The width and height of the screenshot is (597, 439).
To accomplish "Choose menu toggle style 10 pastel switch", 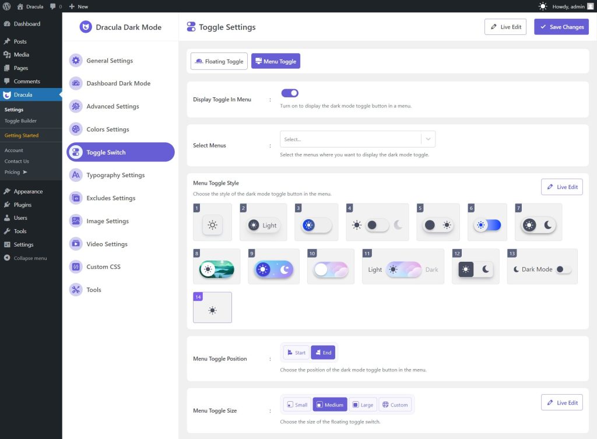I will tap(331, 266).
